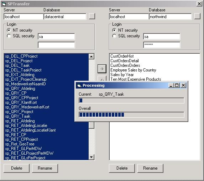Maximize the Processing dialog

coord(177,85)
